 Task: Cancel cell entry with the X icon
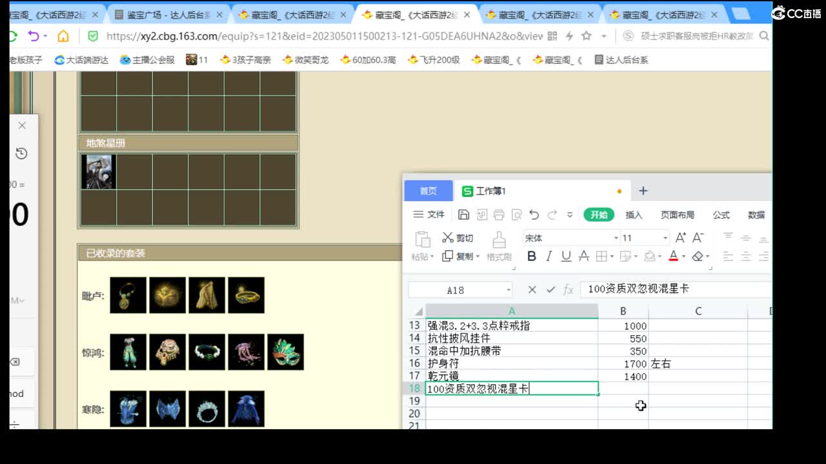pyautogui.click(x=532, y=290)
